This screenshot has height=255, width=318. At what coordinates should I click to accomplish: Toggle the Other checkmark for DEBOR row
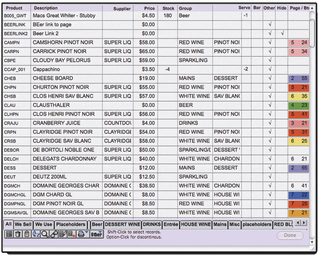[x=270, y=150]
